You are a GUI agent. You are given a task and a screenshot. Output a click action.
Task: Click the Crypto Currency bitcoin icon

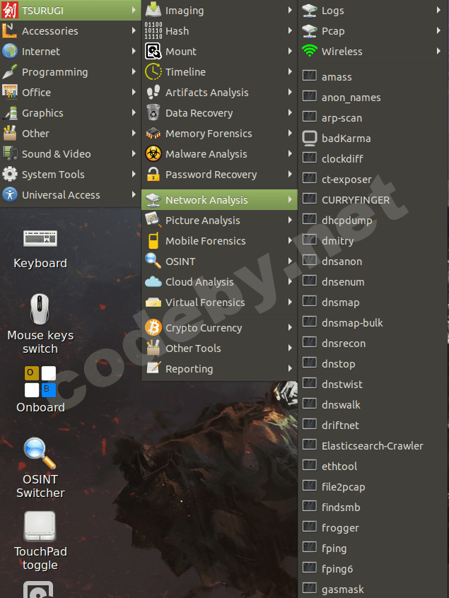(153, 327)
